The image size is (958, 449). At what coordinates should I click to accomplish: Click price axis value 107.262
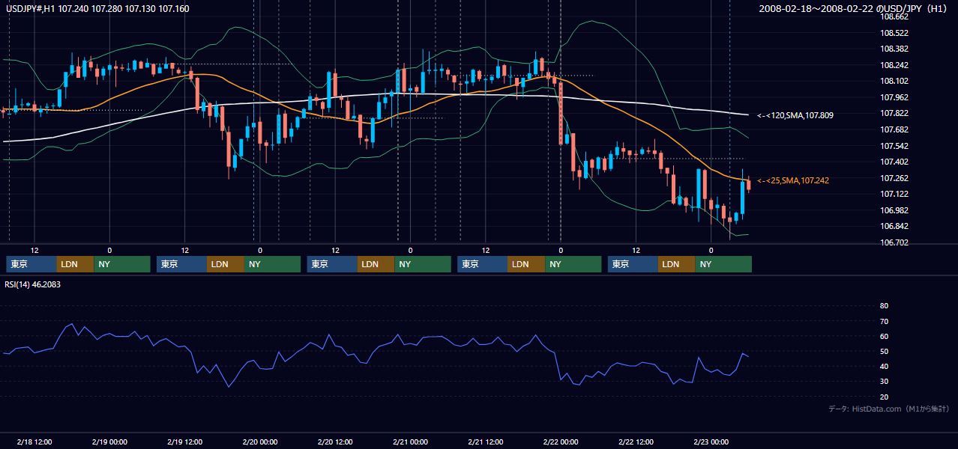pyautogui.click(x=894, y=178)
